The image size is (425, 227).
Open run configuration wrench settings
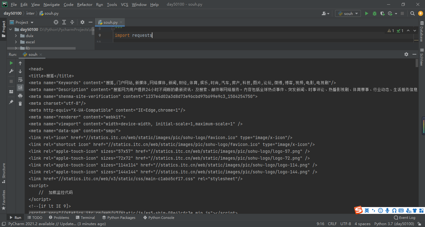(x=11, y=71)
